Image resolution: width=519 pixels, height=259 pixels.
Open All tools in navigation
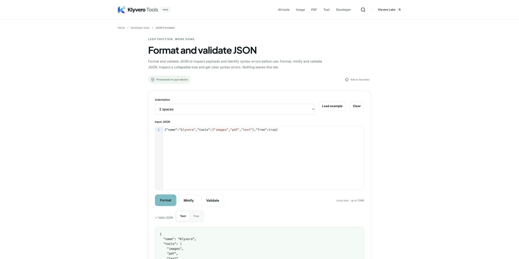click(x=284, y=10)
